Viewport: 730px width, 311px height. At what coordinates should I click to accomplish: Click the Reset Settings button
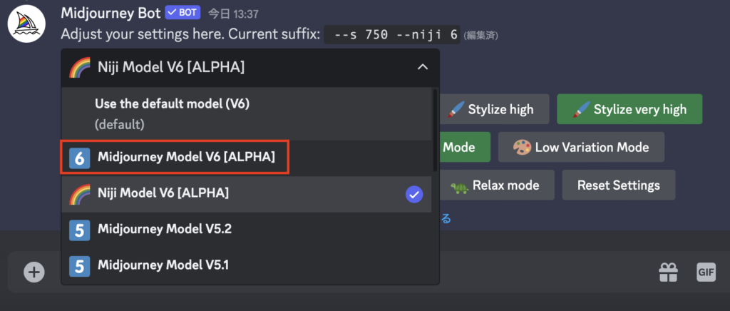(618, 185)
